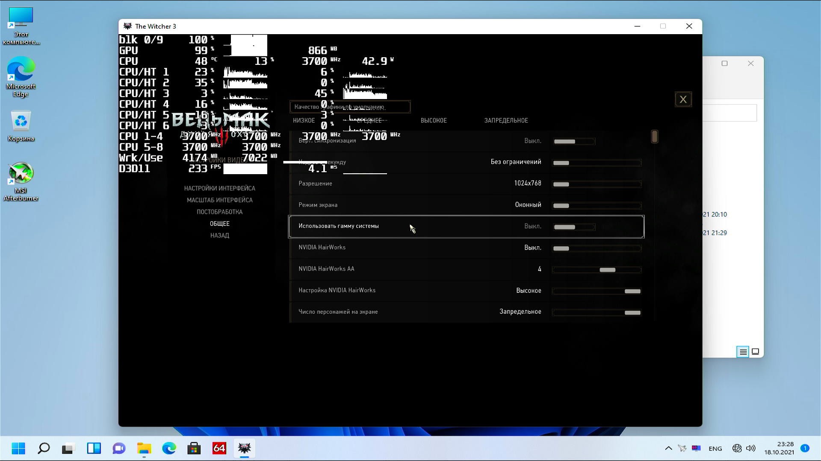Open MSI Afterburner desktop icon
Screen dimensions: 821x461
pyautogui.click(x=21, y=174)
